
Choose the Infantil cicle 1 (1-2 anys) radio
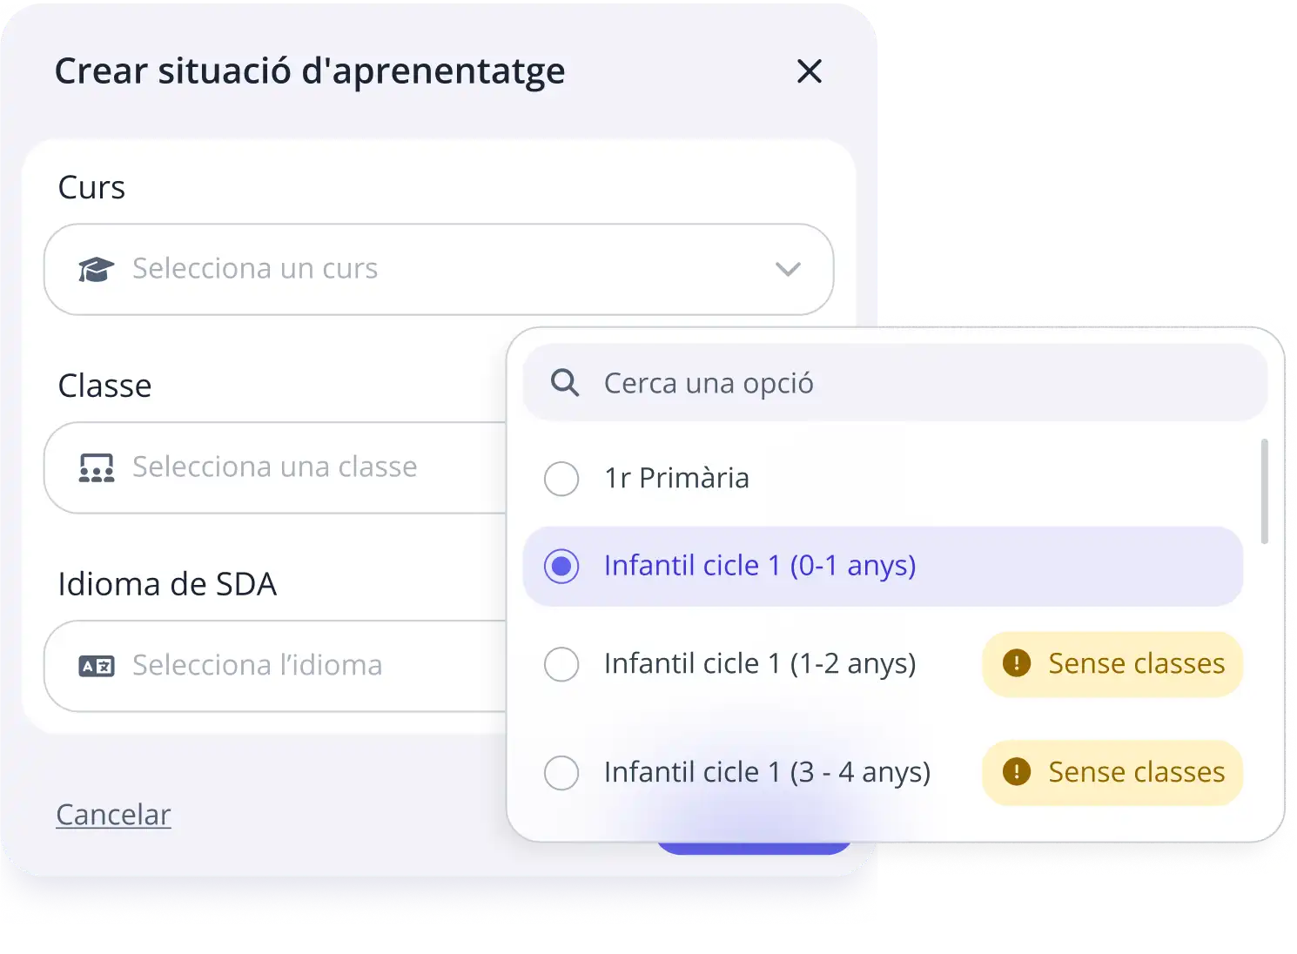[561, 664]
